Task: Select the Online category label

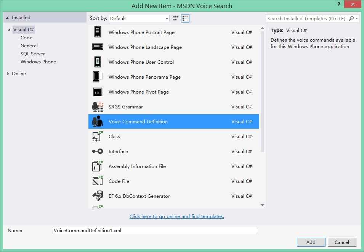Action: pyautogui.click(x=19, y=73)
